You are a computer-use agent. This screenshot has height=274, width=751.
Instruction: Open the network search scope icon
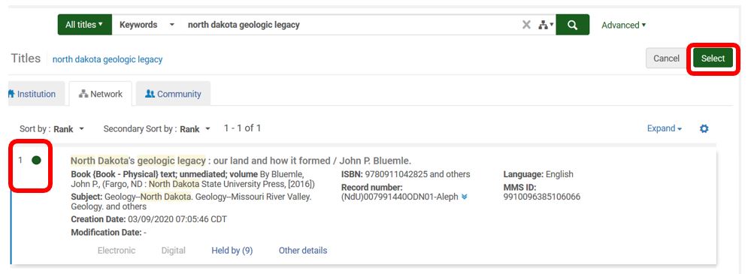click(546, 25)
